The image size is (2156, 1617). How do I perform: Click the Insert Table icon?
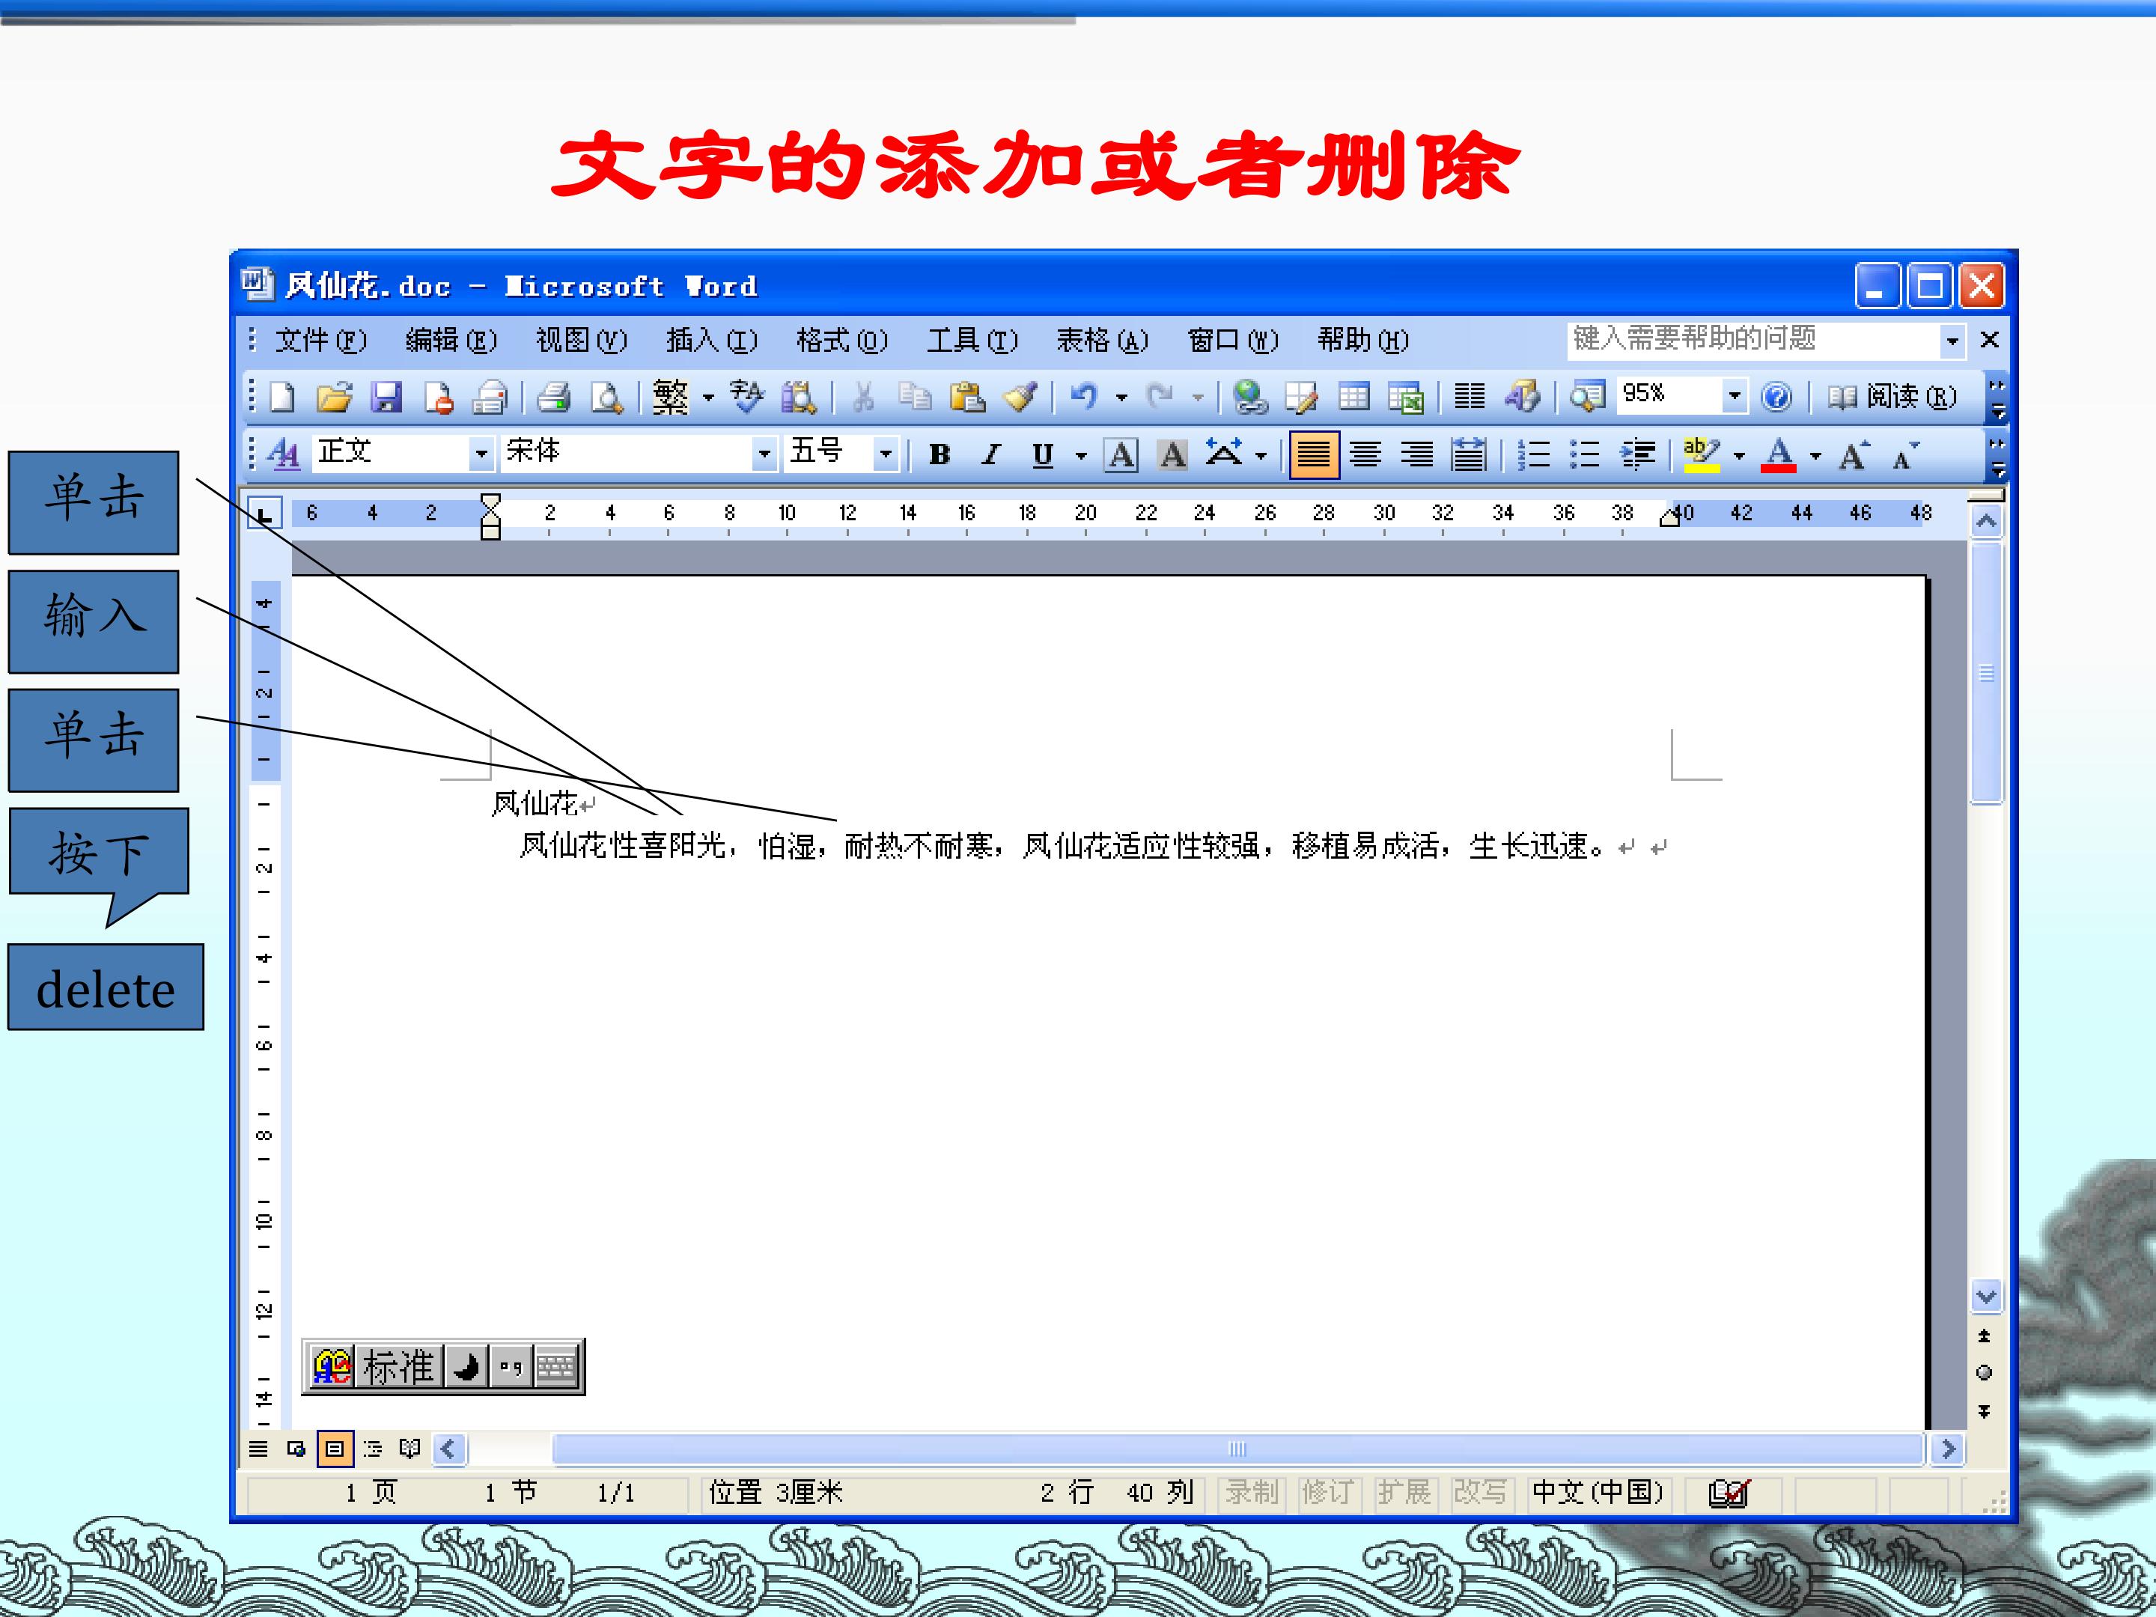point(1353,397)
